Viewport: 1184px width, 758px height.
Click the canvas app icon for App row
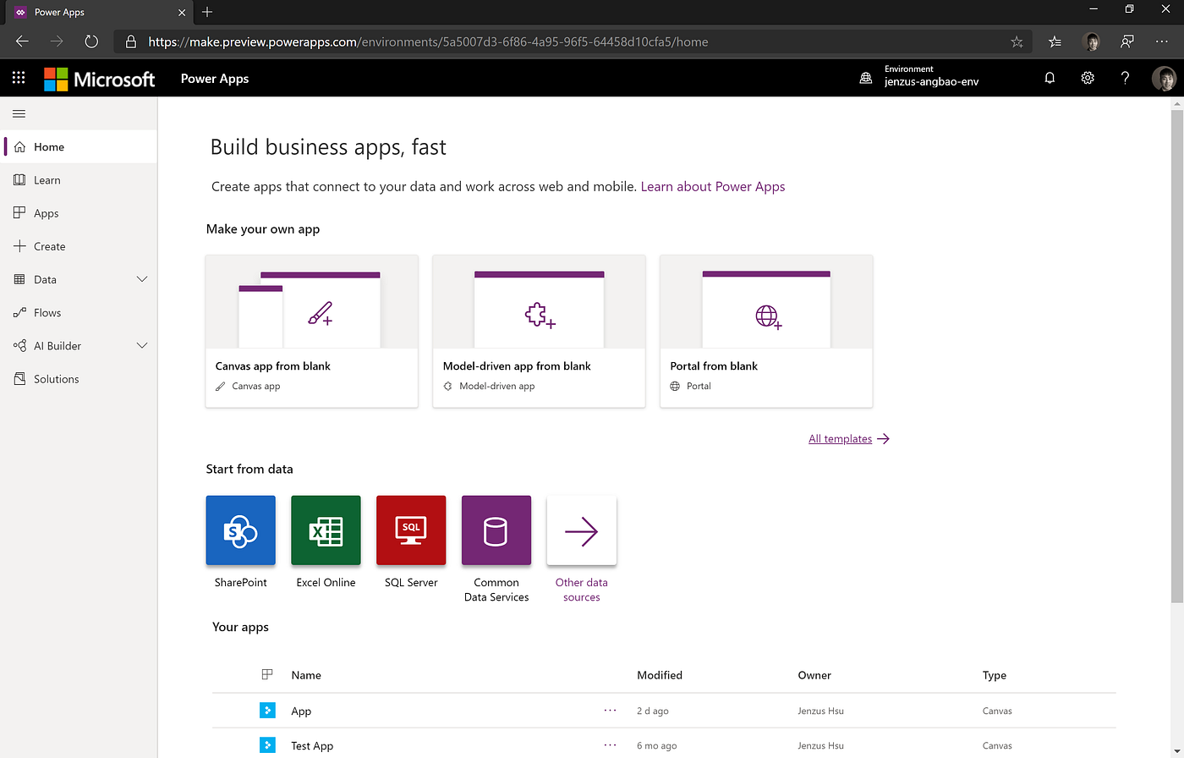[267, 711]
